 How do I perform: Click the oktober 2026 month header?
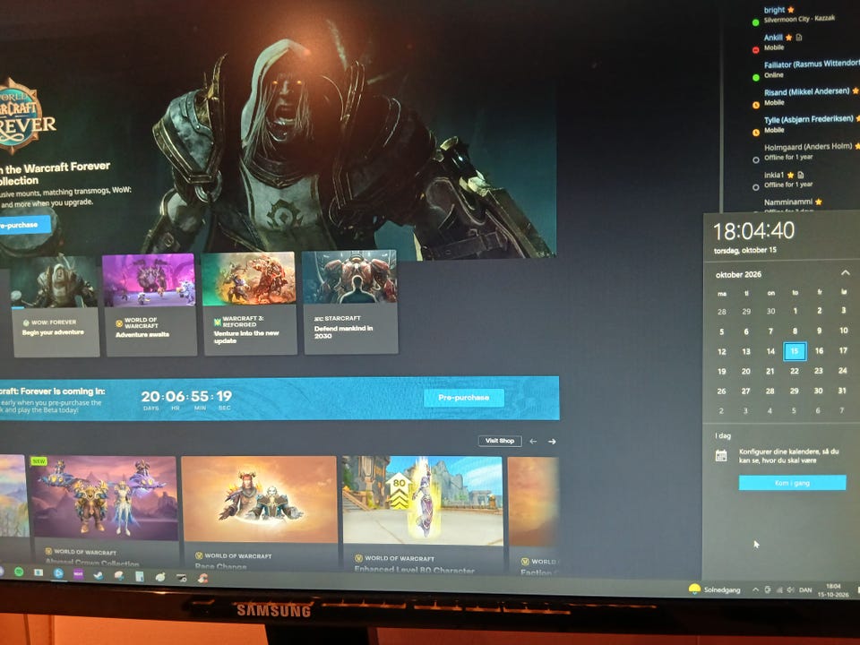click(x=738, y=274)
